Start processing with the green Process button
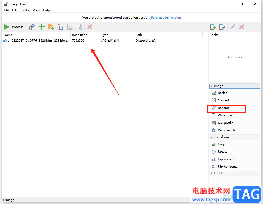This screenshot has height=204, width=263. 14,27
